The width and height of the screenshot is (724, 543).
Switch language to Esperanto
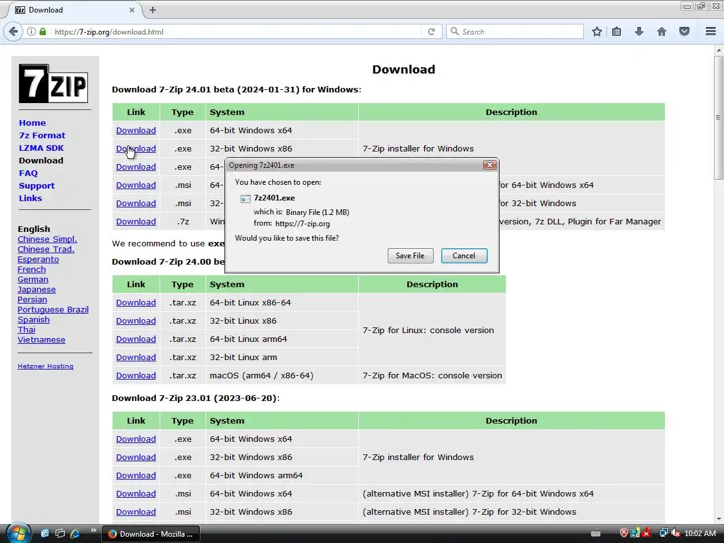pyautogui.click(x=38, y=259)
